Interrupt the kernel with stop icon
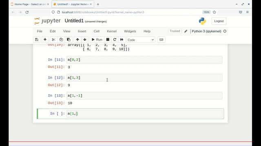261x146 pixels. pyautogui.click(x=108, y=40)
